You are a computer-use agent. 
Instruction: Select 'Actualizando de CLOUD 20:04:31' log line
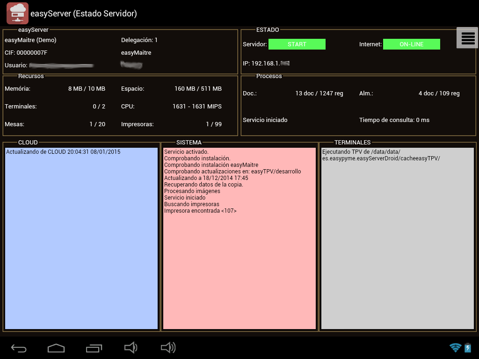pos(63,152)
